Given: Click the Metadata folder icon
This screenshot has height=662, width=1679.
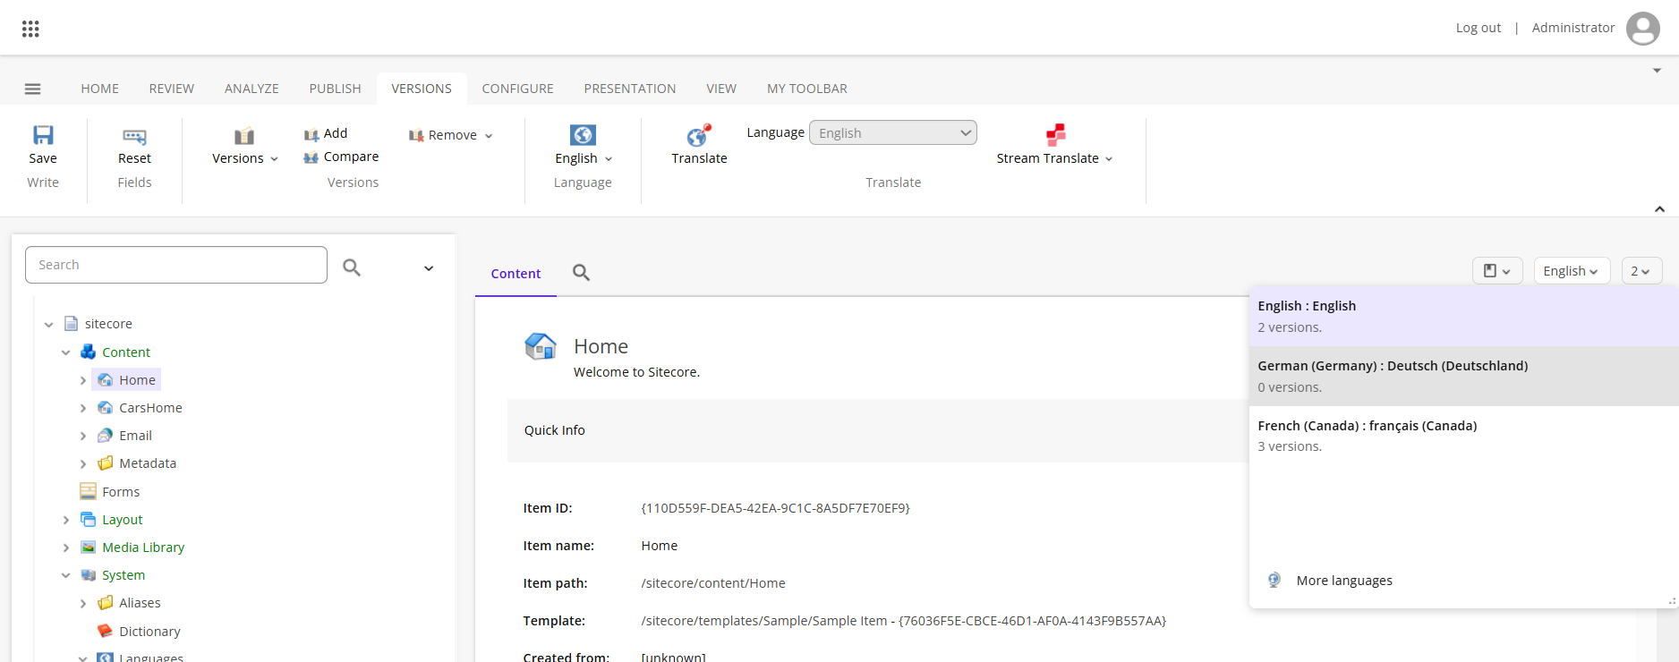Looking at the screenshot, I should point(106,463).
